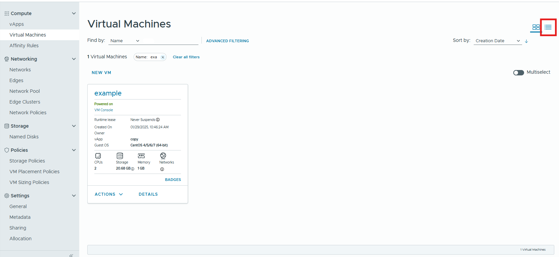Remove the Name exa filter chip
The image size is (559, 257).
pos(163,57)
